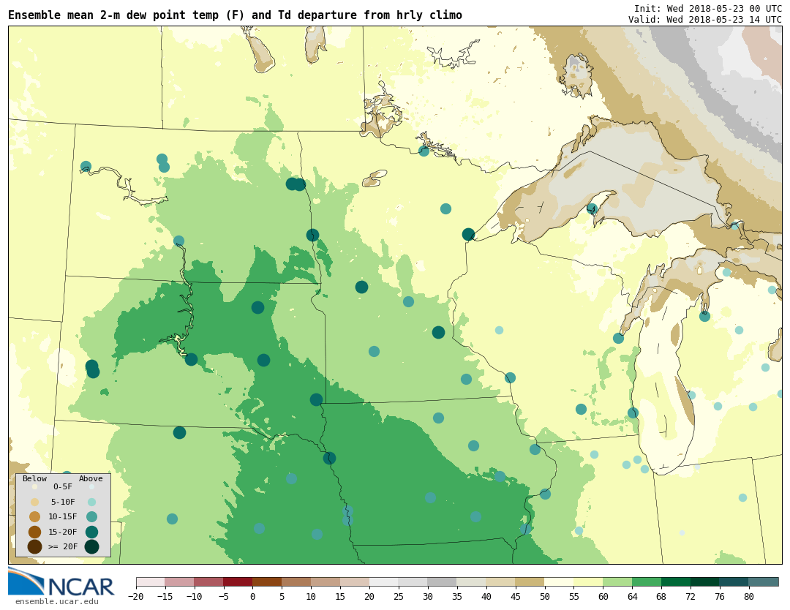Click the beige colorbar segment 40 to 45
This screenshot has width=790, height=610.
pos(501,581)
